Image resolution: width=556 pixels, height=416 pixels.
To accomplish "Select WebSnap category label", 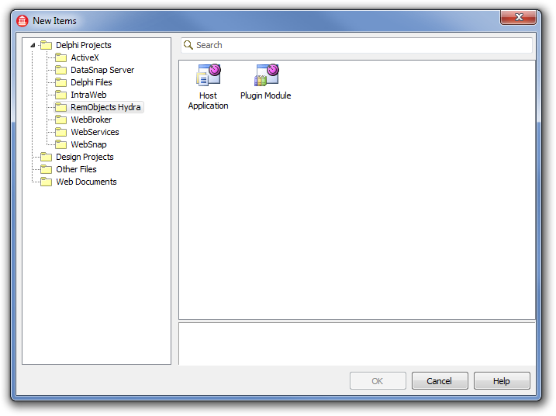I will [88, 144].
